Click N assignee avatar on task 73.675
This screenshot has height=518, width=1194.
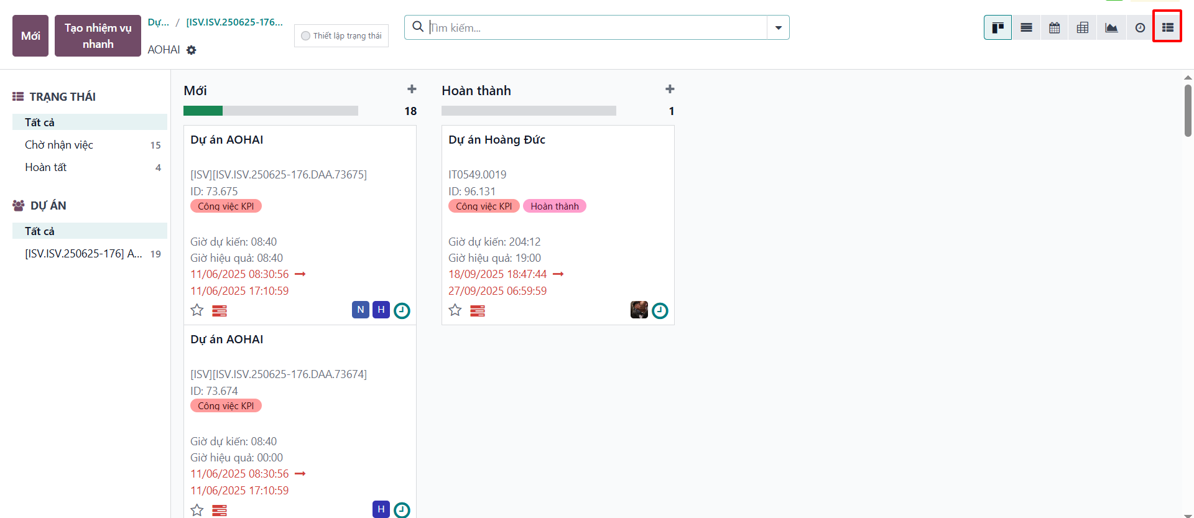[361, 310]
